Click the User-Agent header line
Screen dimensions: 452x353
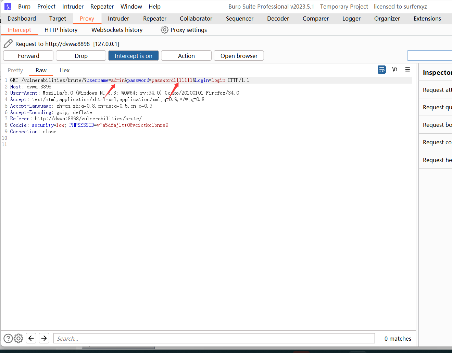tap(125, 93)
